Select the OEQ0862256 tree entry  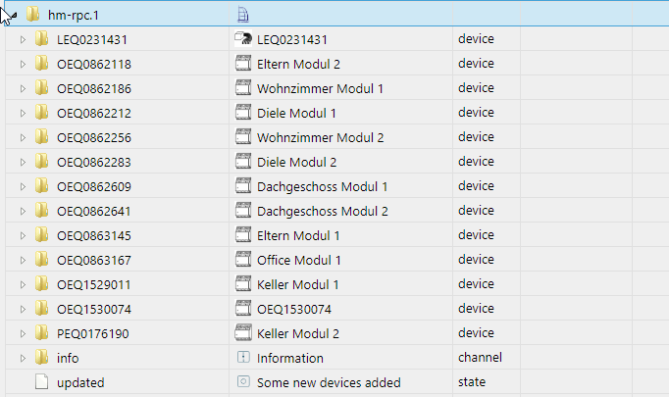point(94,137)
